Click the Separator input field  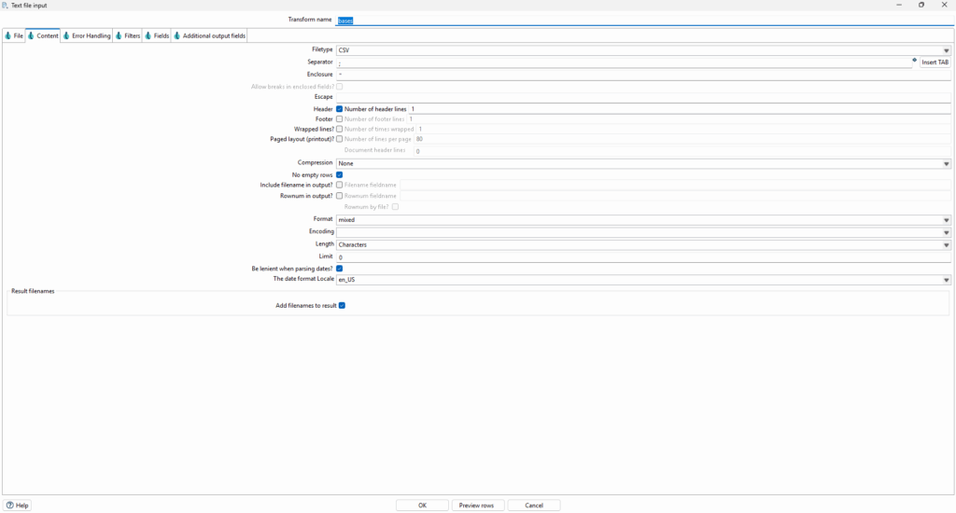[x=624, y=62]
